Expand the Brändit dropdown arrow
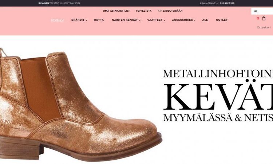 [x=87, y=20]
